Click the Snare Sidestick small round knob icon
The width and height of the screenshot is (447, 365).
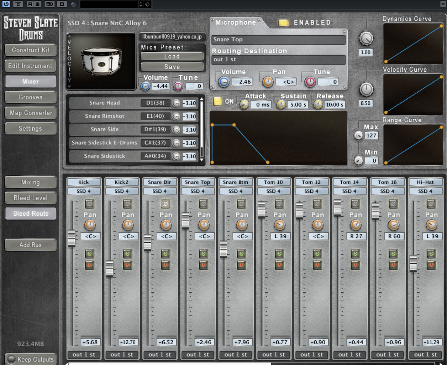pyautogui.click(x=176, y=156)
